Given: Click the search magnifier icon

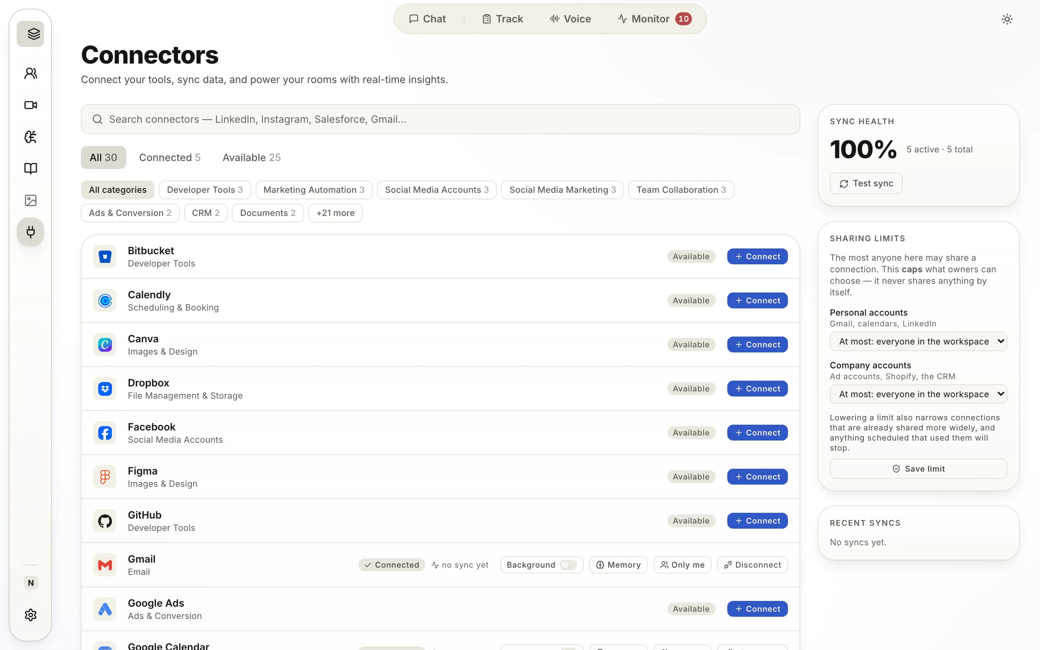Looking at the screenshot, I should pos(97,119).
